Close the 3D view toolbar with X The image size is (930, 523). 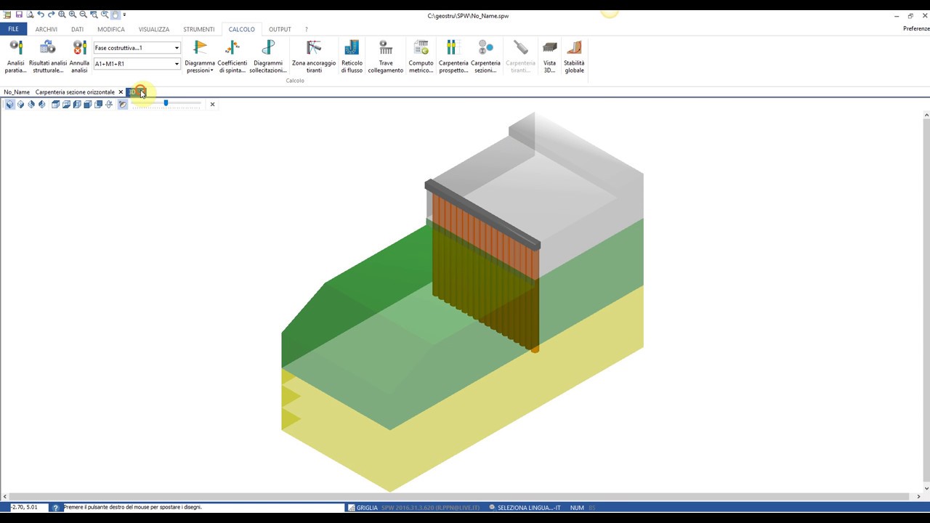(212, 105)
